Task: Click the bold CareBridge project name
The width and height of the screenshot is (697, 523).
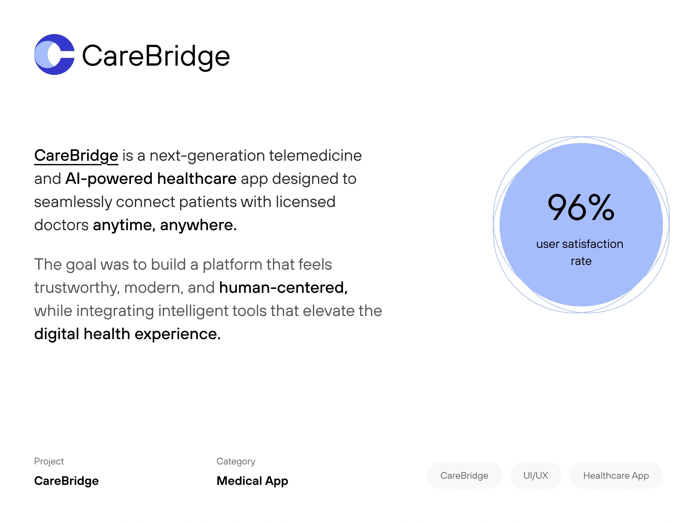Action: click(x=66, y=481)
